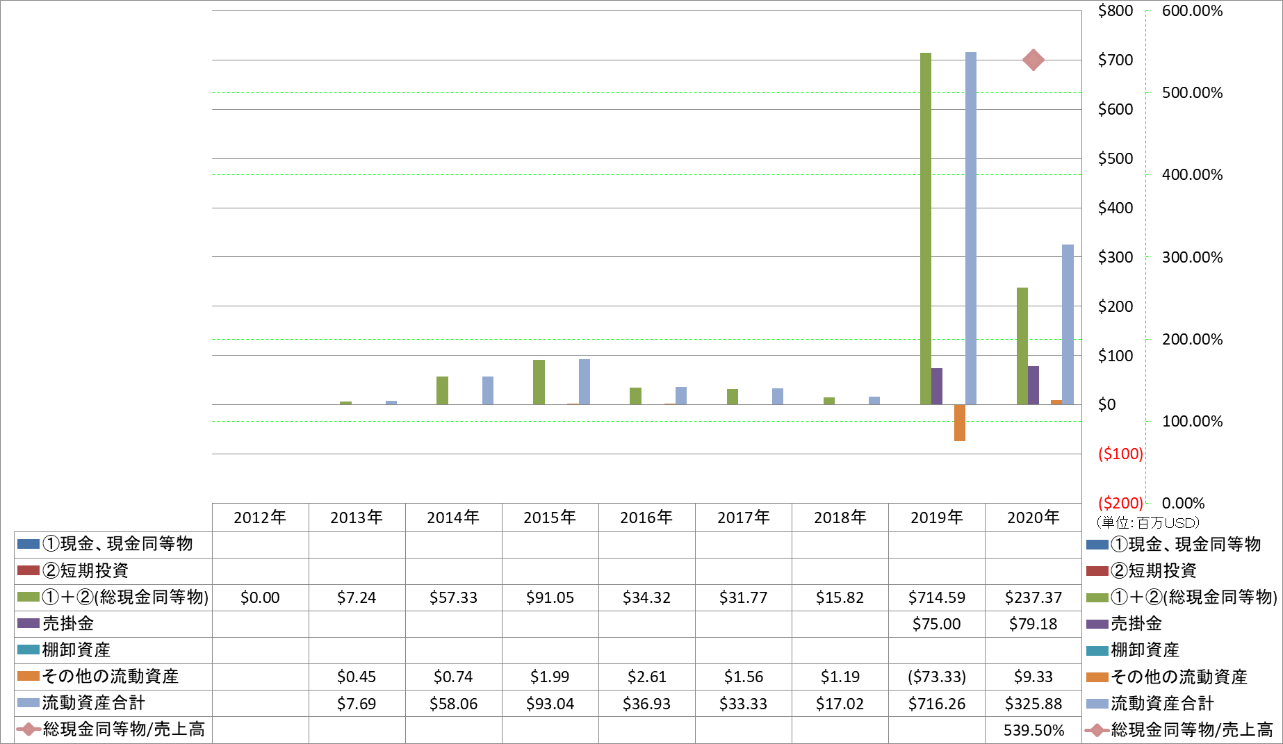Click the $800 axis label

1116,10
